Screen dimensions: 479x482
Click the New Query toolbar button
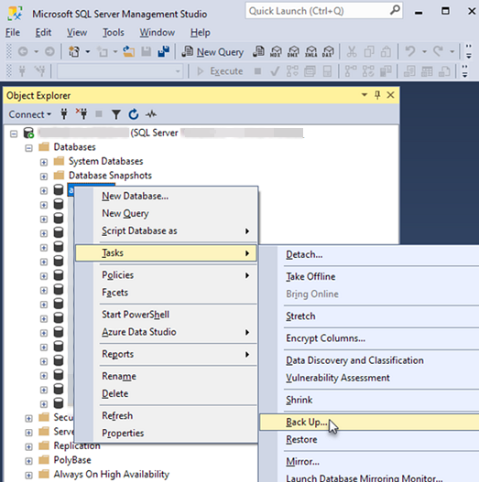212,51
